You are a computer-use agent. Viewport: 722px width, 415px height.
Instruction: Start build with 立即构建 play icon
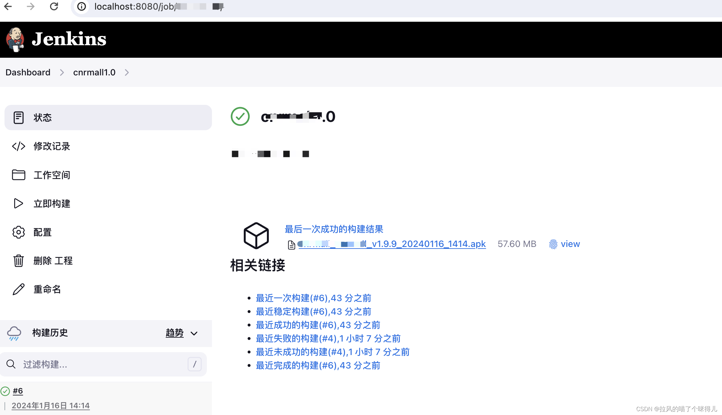(18, 203)
